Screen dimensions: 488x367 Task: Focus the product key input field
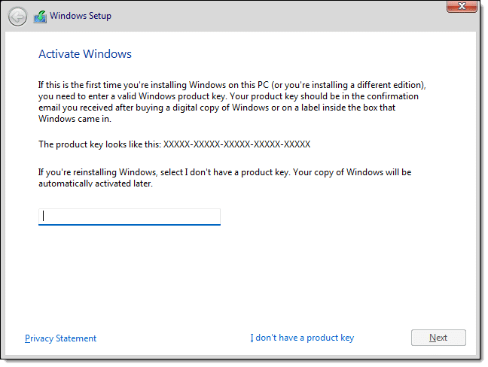click(130, 217)
